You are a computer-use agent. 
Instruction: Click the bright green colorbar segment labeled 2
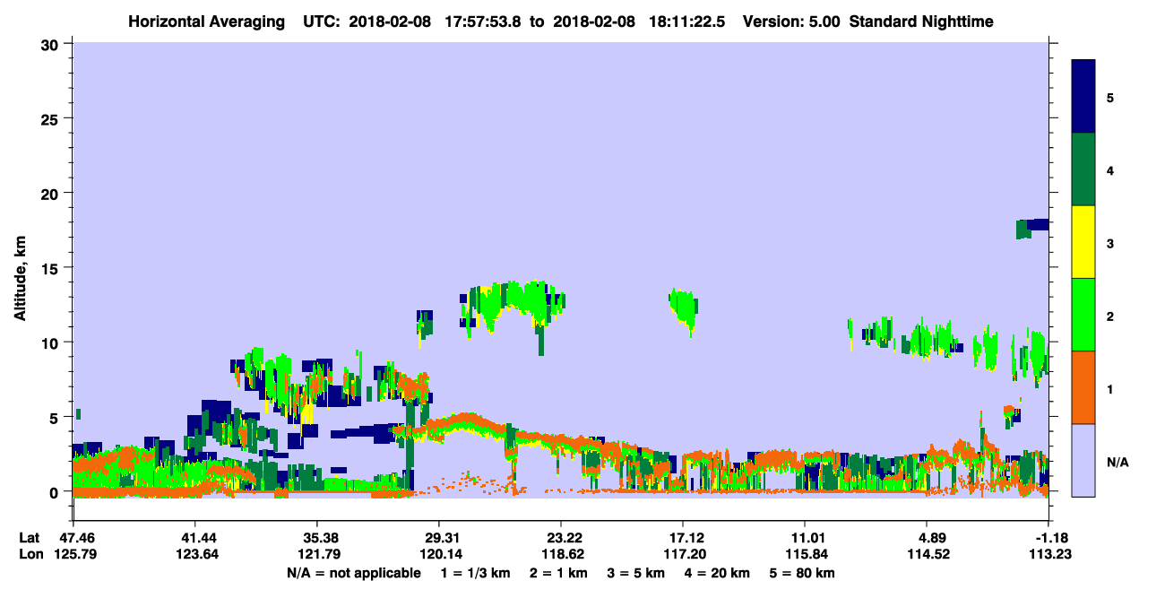coord(1083,315)
